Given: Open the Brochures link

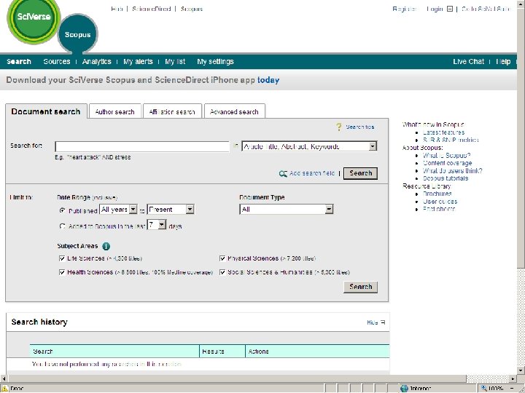Looking at the screenshot, I should coord(437,194).
